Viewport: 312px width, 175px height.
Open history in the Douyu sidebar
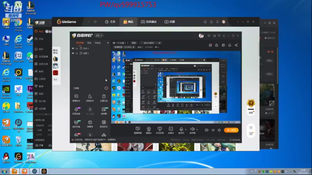39,39
